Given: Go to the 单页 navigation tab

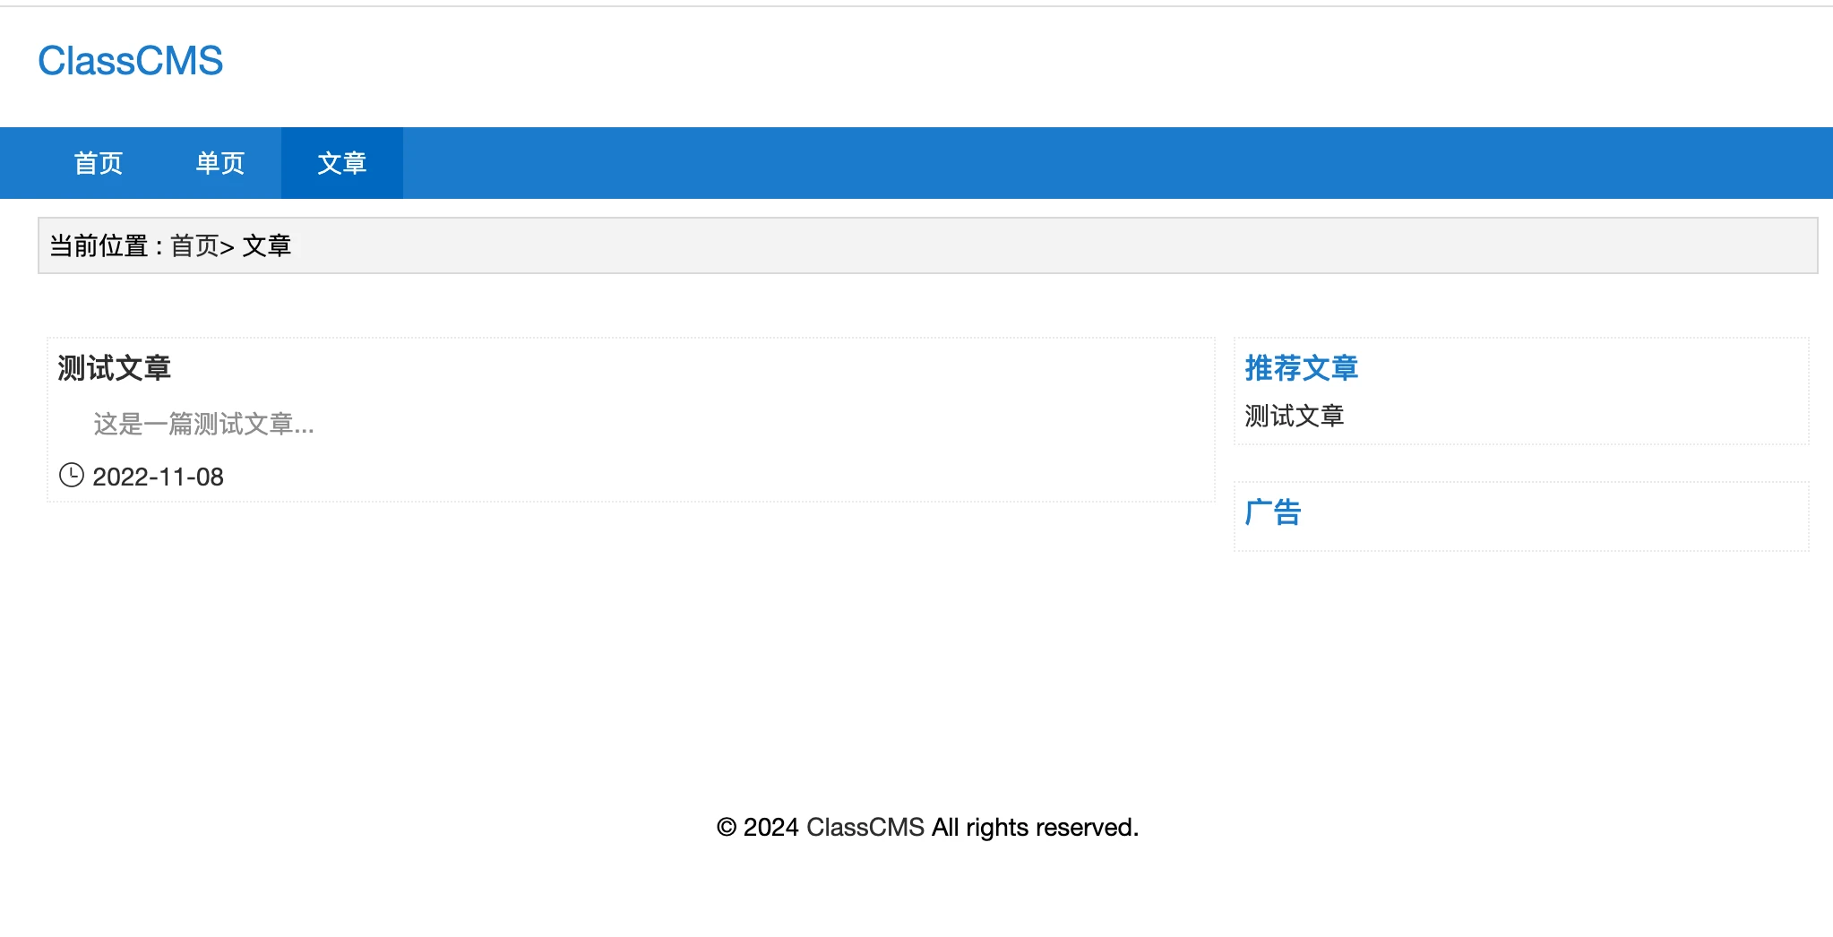Looking at the screenshot, I should tap(220, 163).
